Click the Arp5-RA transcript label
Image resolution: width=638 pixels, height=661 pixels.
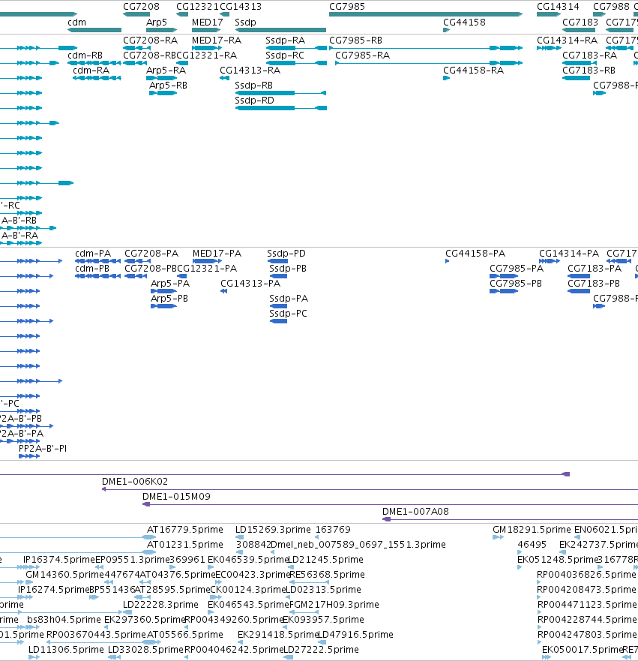pos(166,71)
